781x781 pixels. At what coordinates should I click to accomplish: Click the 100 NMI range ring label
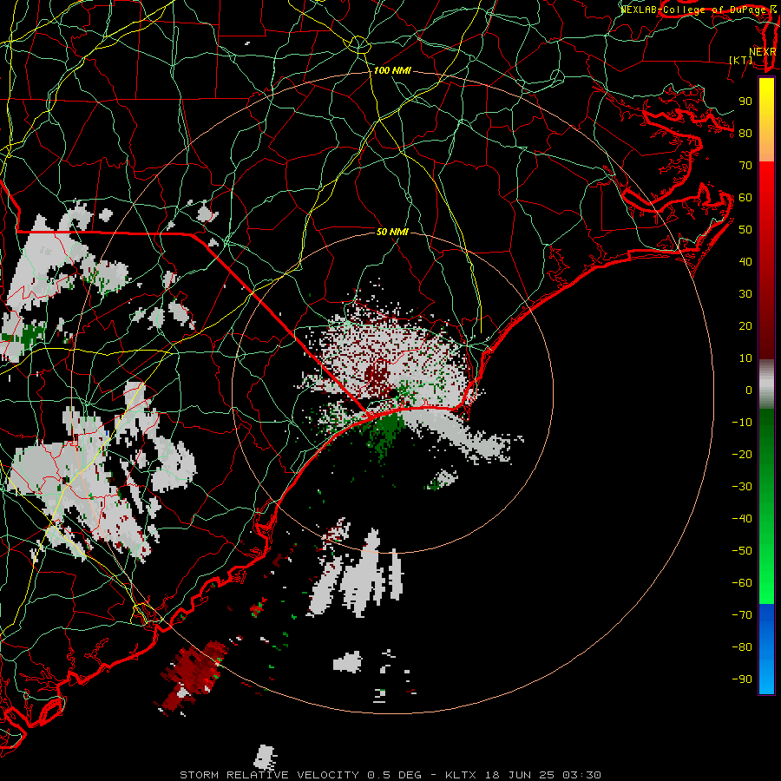[x=392, y=71]
